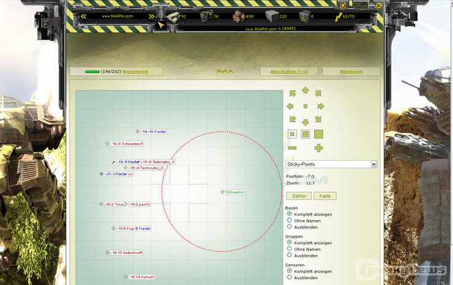Select the '-18:6 Fugi' base label
This screenshot has height=285, width=453.
point(125,228)
